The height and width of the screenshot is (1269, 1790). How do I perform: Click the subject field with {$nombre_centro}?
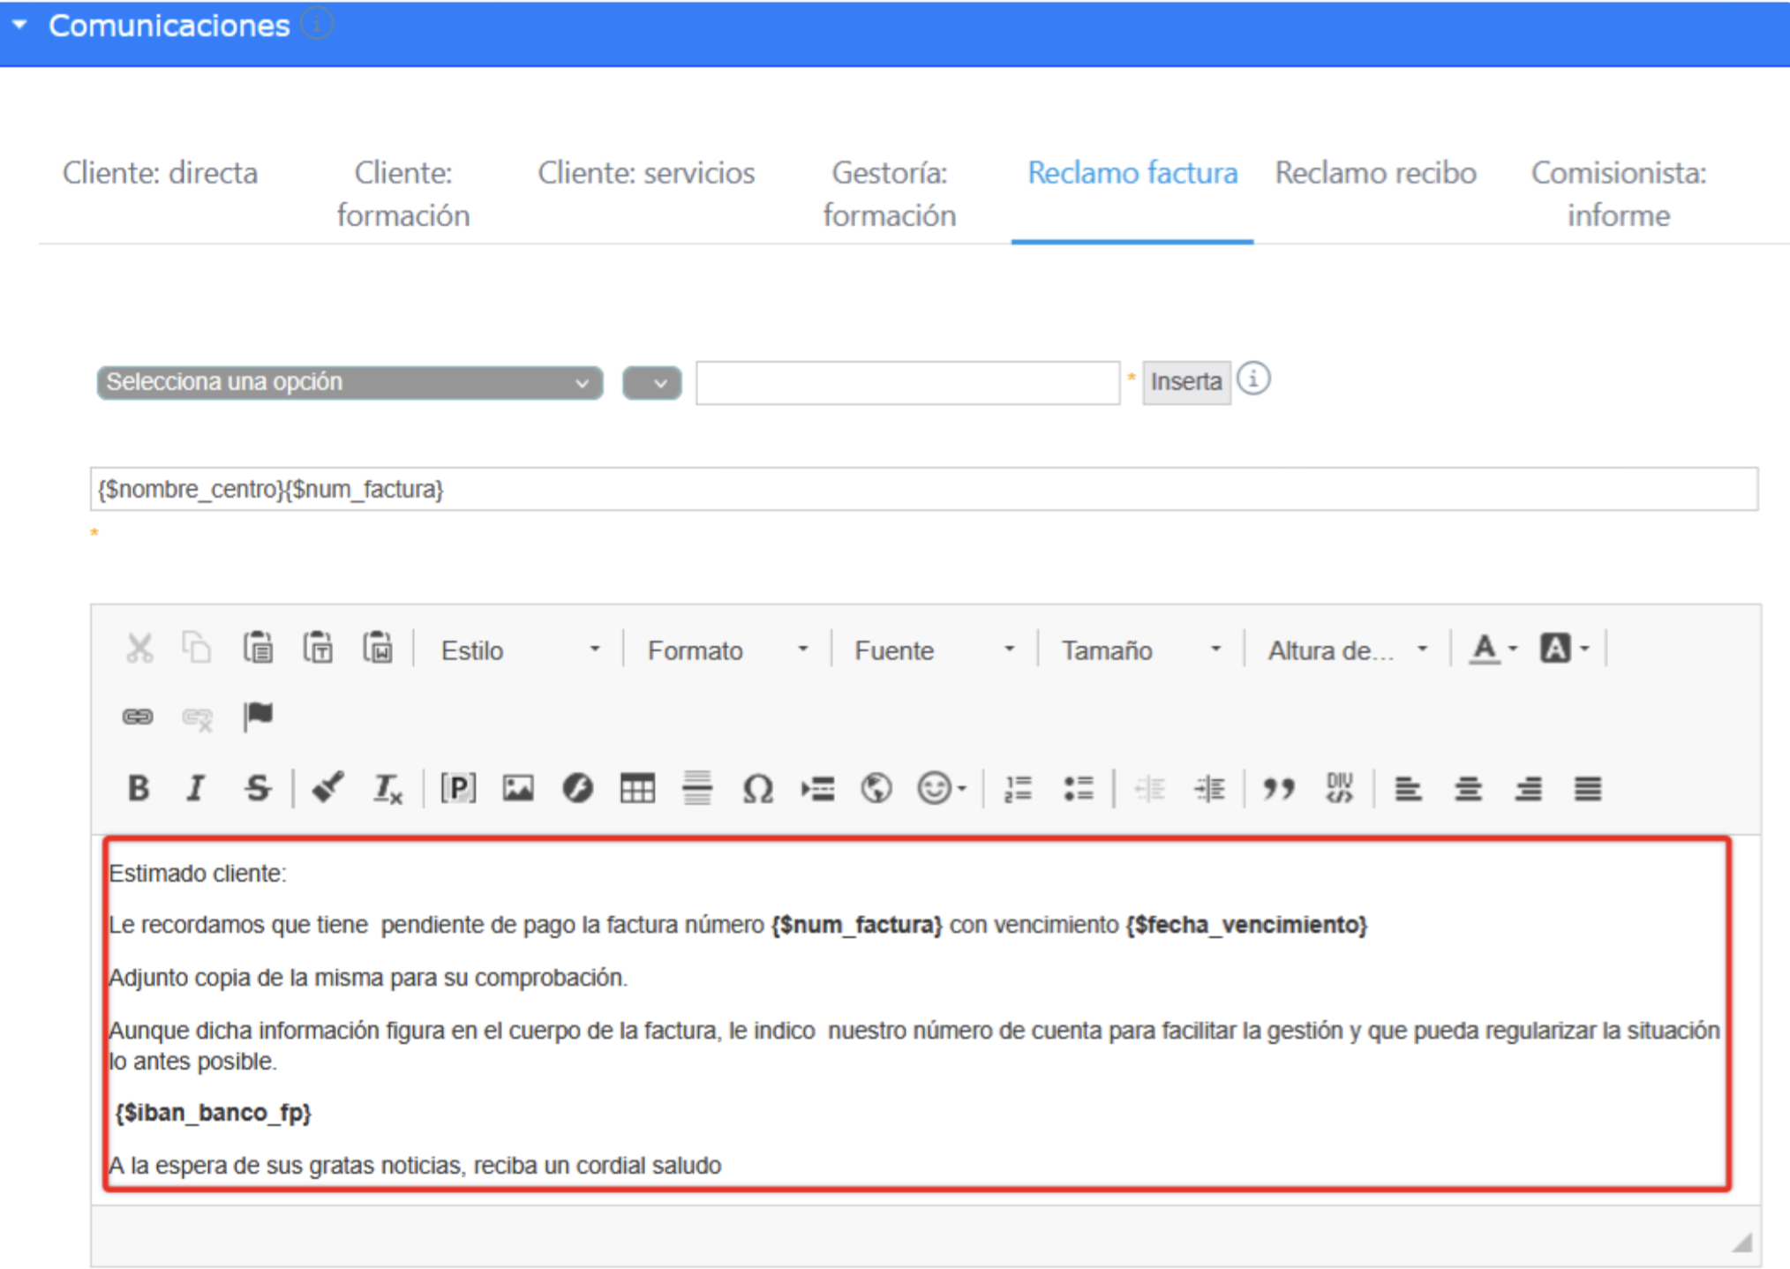[923, 489]
